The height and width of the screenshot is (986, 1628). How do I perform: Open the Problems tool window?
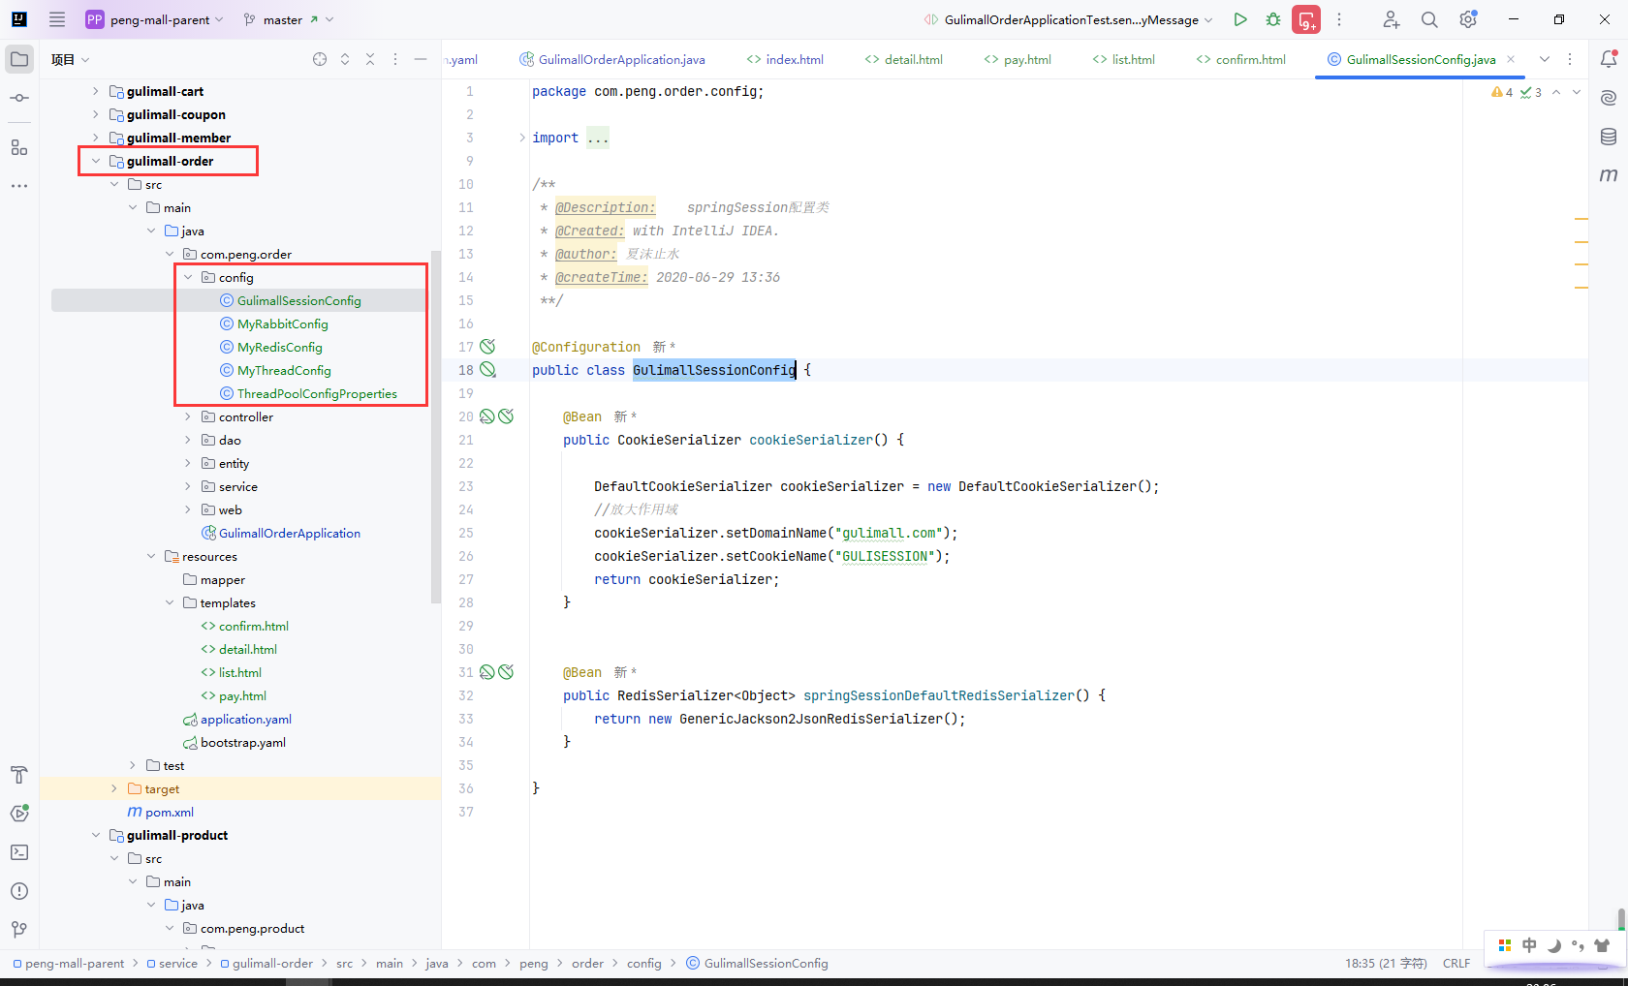pyautogui.click(x=19, y=891)
